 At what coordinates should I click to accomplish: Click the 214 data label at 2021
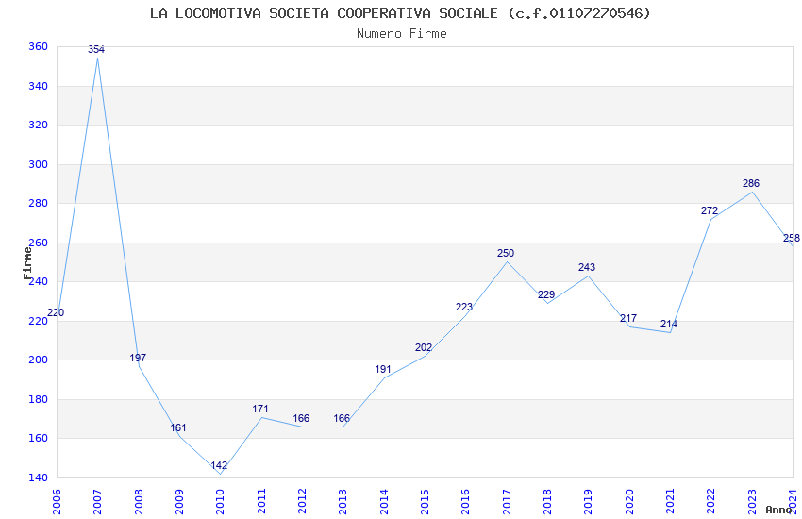(669, 324)
